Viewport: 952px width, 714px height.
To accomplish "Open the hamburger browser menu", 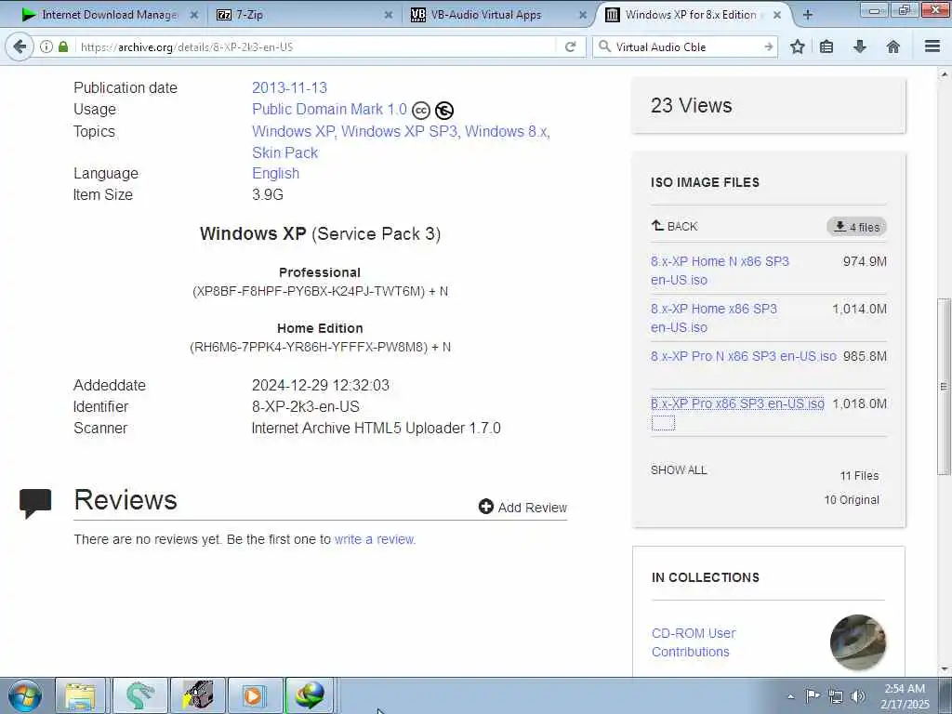I will (932, 46).
